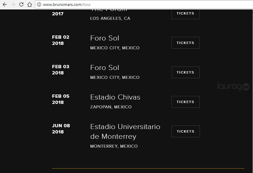Open Estadio Universitario de Monterrey venue title
This screenshot has height=173, width=253.
coord(125,131)
